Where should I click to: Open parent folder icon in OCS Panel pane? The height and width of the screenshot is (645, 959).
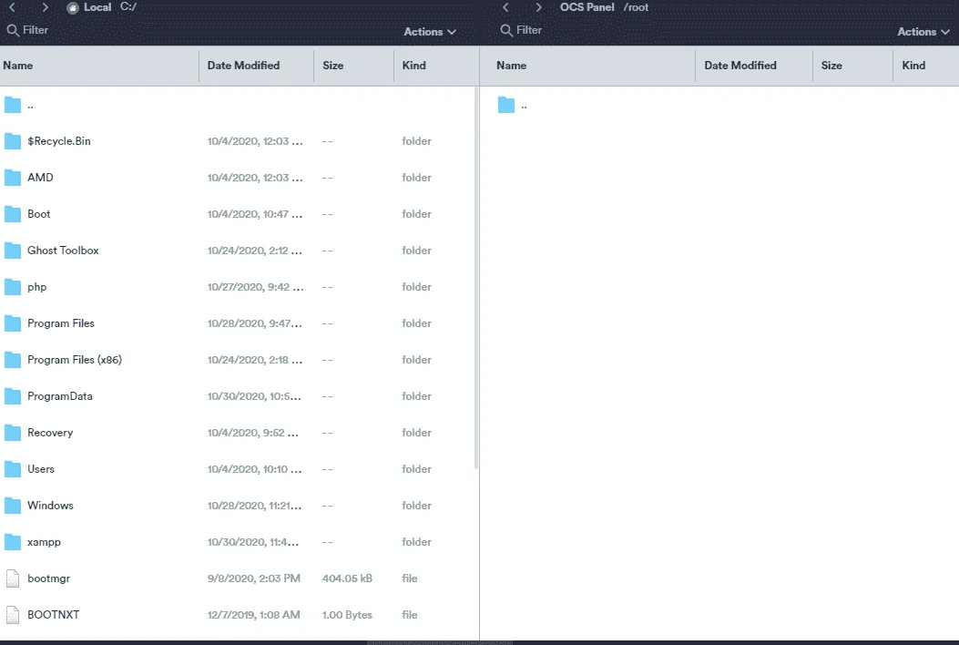click(506, 106)
